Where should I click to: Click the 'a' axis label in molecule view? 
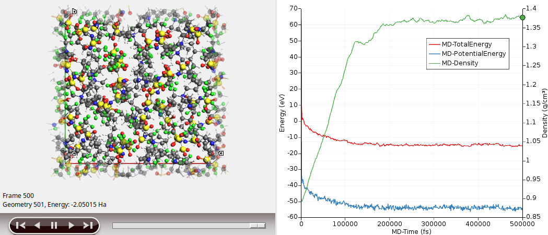221,153
